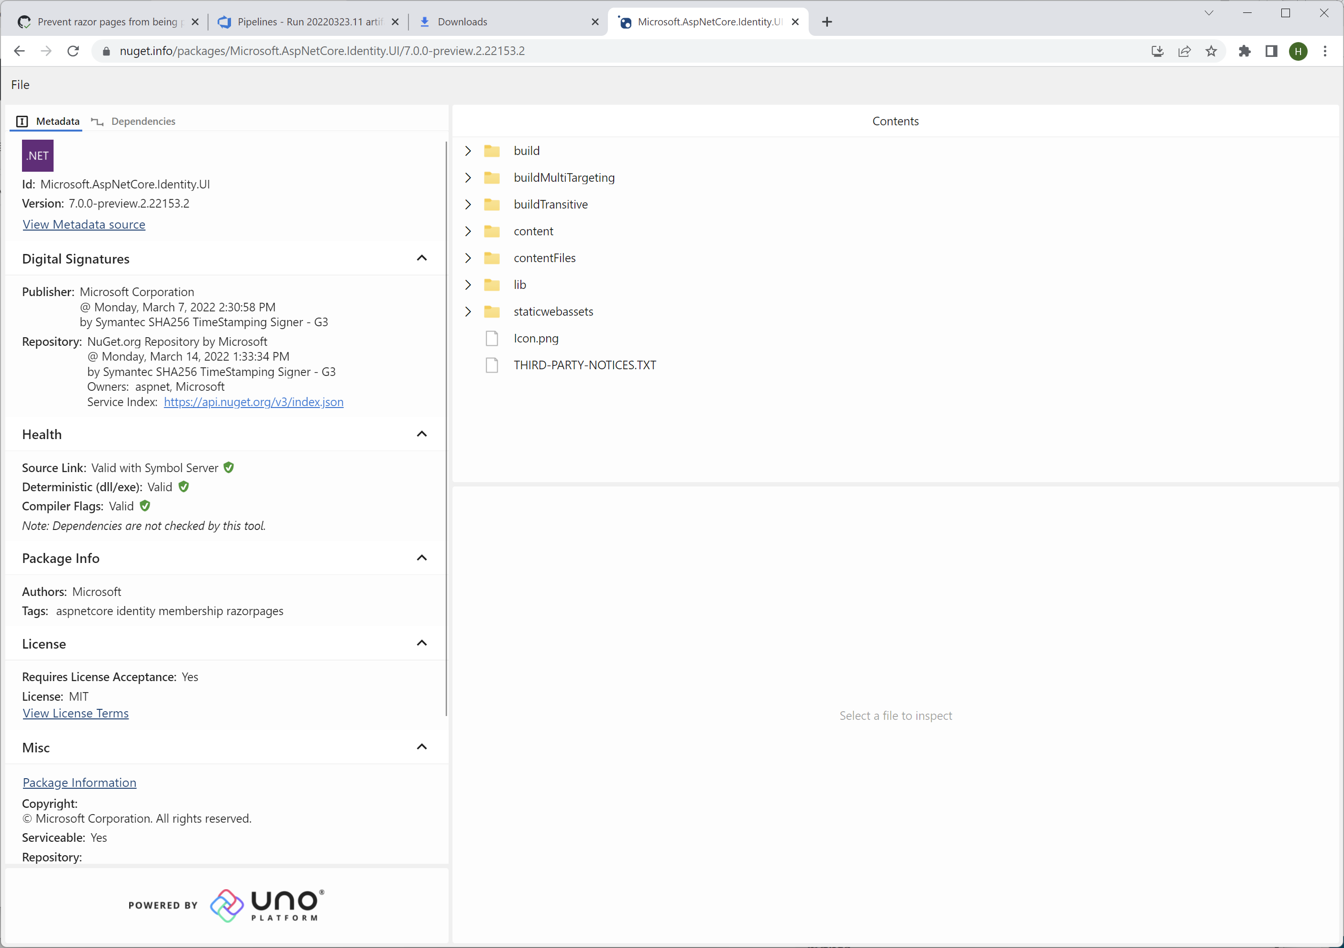Screen dimensions: 1344x948
Task: Click the bookmark star icon
Action: tap(1212, 51)
